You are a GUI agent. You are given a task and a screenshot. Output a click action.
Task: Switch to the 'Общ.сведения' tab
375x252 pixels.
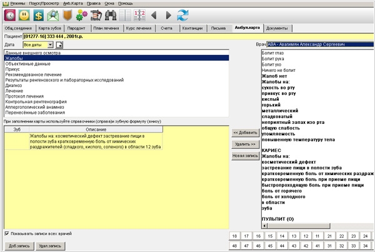tap(18, 28)
